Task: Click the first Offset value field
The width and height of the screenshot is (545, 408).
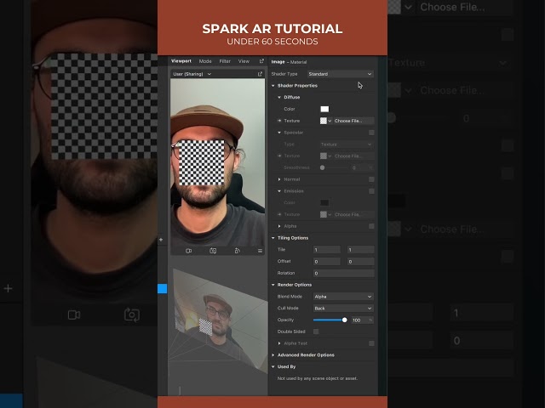Action: pyautogui.click(x=327, y=261)
